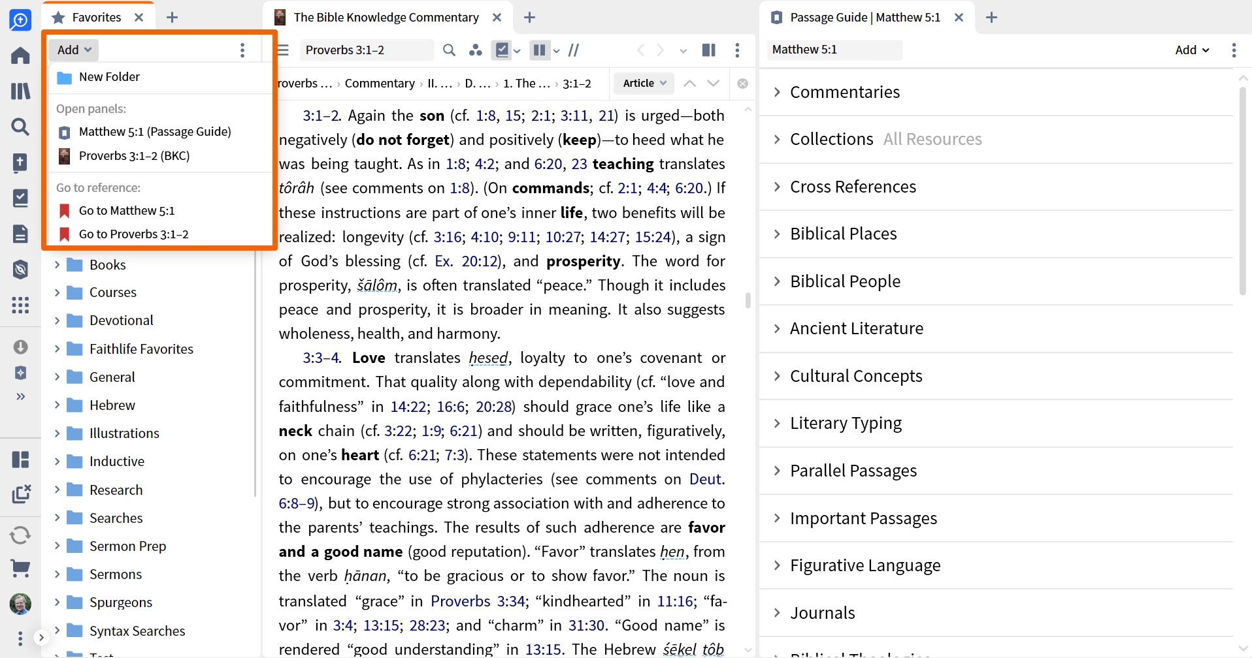Open the Search magnifier in left sidebar

(20, 127)
